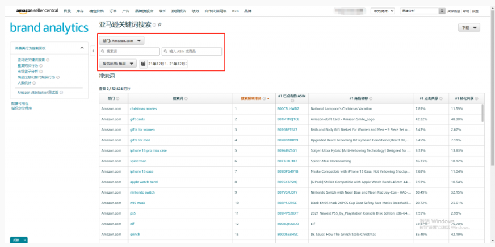This screenshot has width=495, height=247.
Task: Click info icon in 搜索频率排名 column header
Action: click(264, 99)
